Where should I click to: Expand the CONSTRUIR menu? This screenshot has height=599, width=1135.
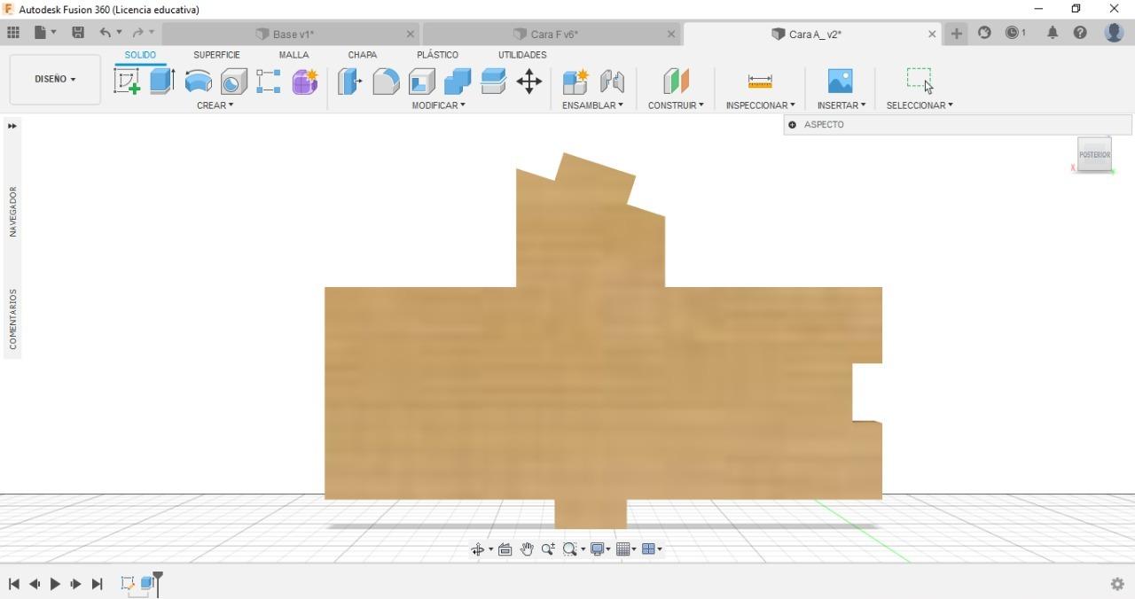[x=676, y=105]
